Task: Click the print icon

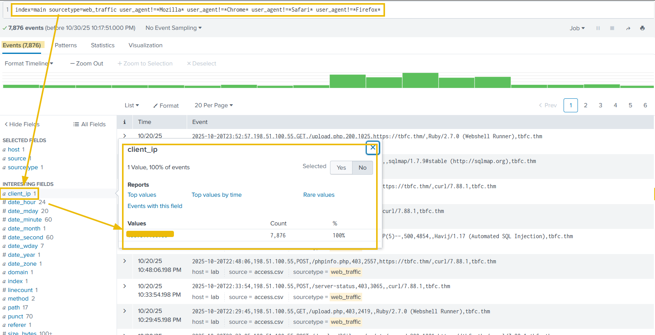Action: (642, 28)
